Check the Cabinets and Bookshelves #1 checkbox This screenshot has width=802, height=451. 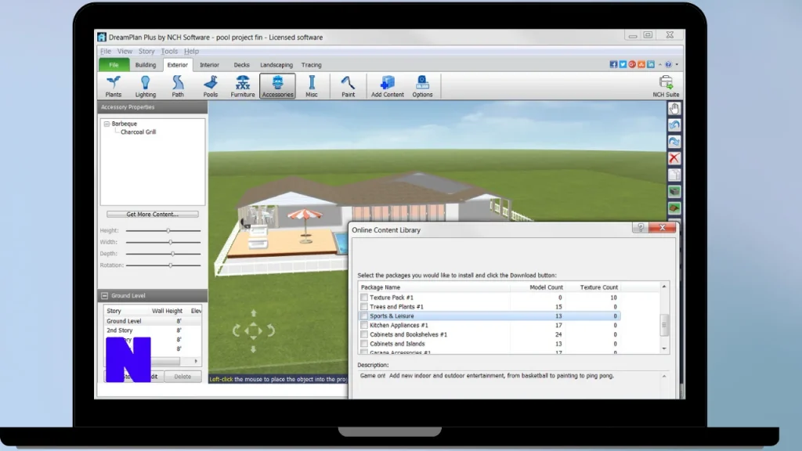click(363, 334)
